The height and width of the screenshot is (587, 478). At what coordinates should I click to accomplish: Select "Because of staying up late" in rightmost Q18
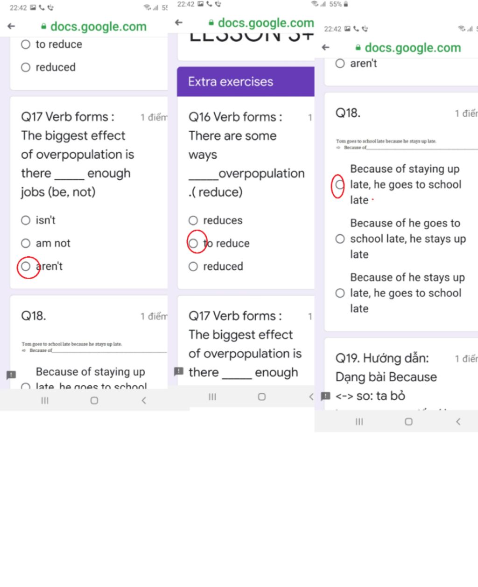tap(340, 184)
